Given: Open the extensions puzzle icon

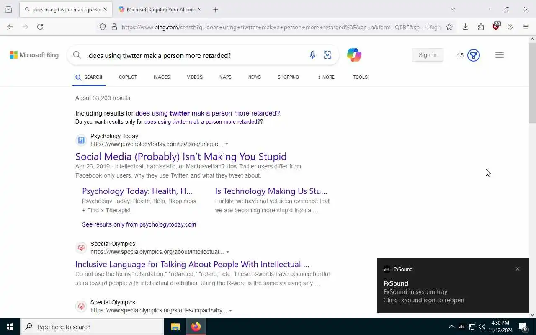Looking at the screenshot, I should (x=481, y=27).
